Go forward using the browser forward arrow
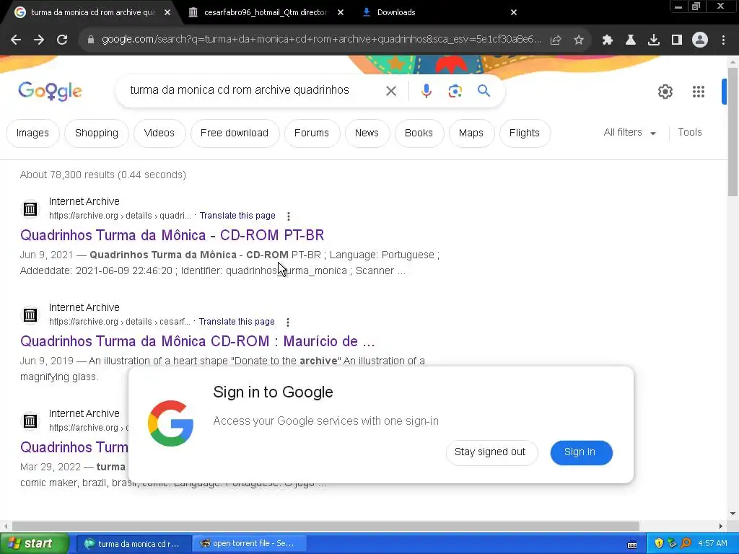Viewport: 739px width, 554px height. pyautogui.click(x=39, y=40)
